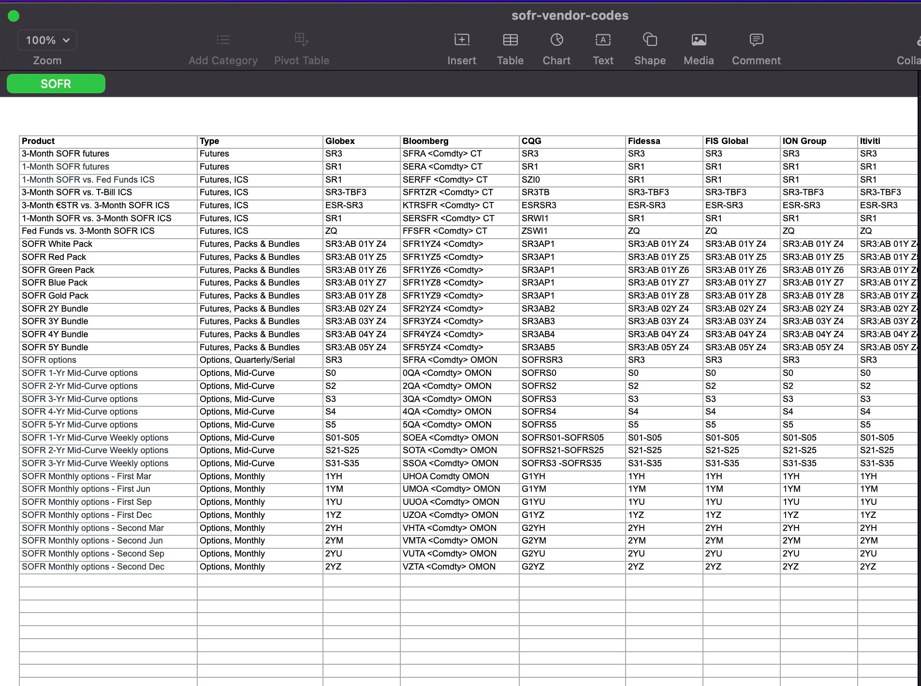The width and height of the screenshot is (921, 686).
Task: Select Bloomberg cell 'UHOA Comdty OMON'
Action: [460, 476]
